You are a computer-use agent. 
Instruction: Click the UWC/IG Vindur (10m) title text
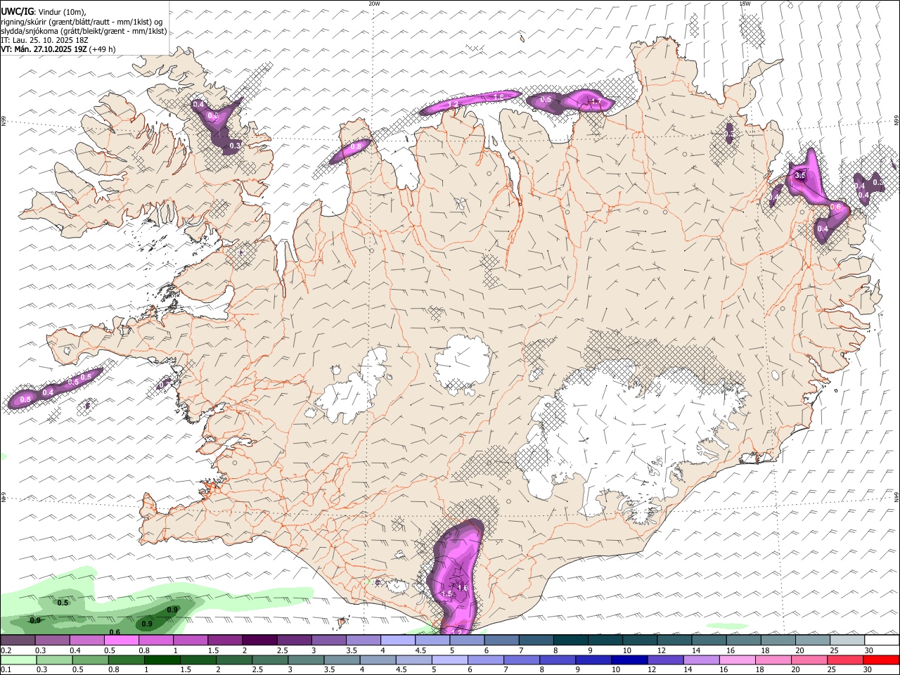[x=43, y=12]
